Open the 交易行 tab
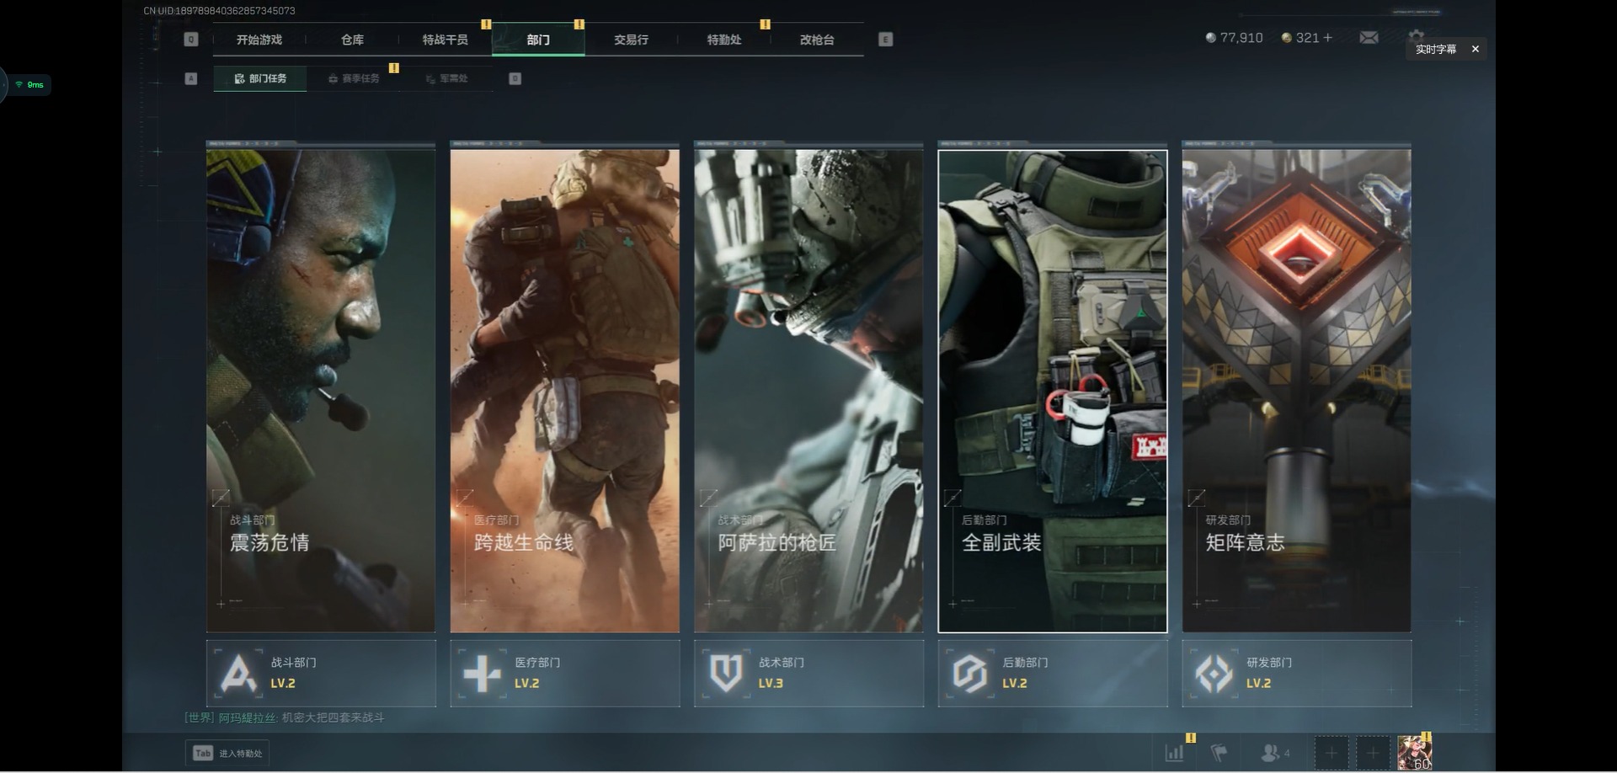Viewport: 1617px width, 773px height. point(631,40)
